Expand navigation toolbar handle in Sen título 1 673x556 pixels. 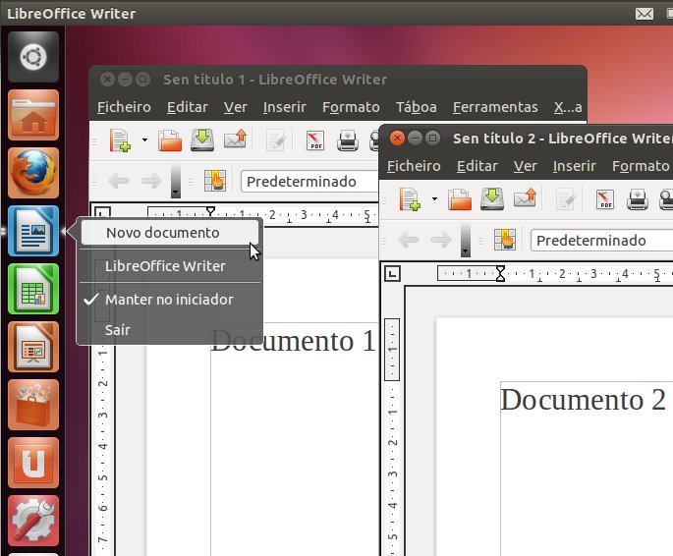(x=176, y=181)
